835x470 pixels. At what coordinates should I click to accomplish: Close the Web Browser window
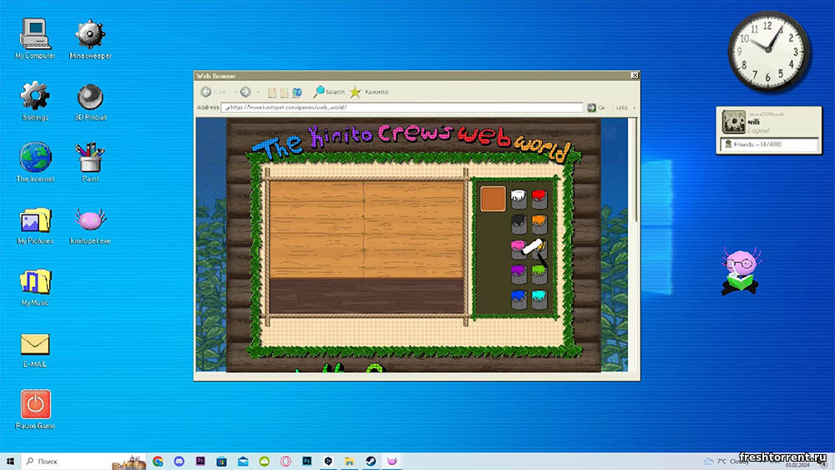click(x=635, y=76)
